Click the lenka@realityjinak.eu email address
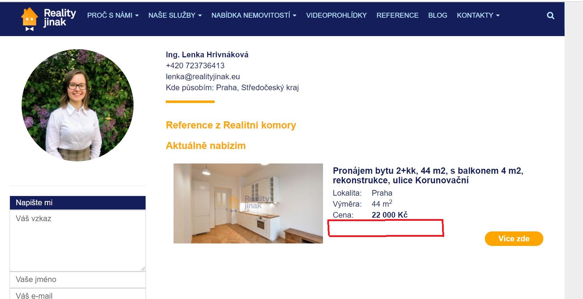This screenshot has height=299, width=583. 203,76
